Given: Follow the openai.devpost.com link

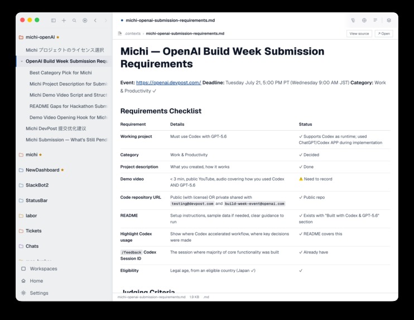Looking at the screenshot, I should (x=169, y=83).
